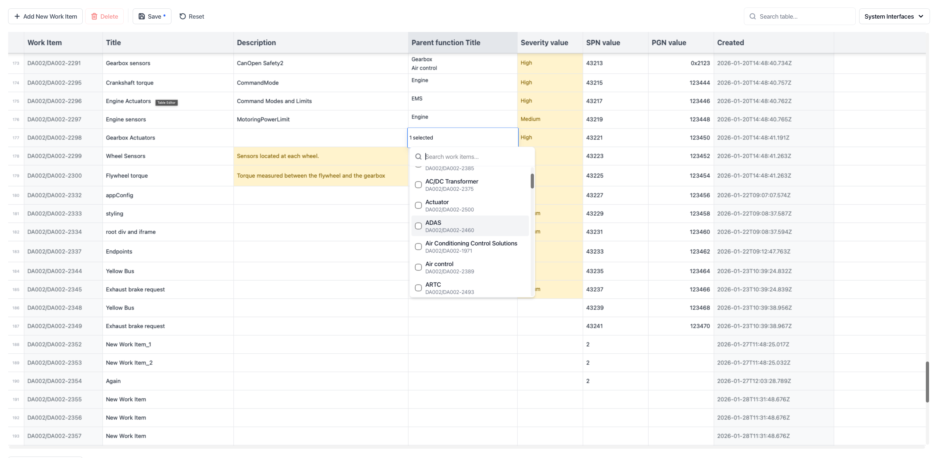Image resolution: width=934 pixels, height=458 pixels.
Task: Tick the ADAS checkbox
Action: 418,226
